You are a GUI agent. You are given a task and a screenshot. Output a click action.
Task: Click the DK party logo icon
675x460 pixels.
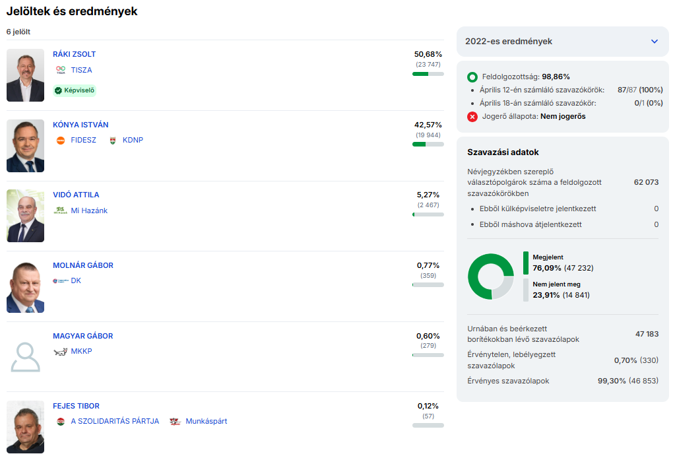click(61, 281)
